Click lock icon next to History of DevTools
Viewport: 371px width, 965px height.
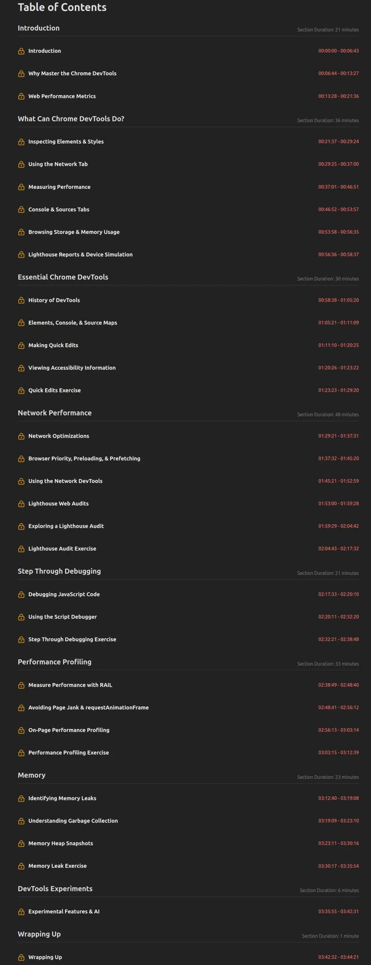(x=21, y=300)
